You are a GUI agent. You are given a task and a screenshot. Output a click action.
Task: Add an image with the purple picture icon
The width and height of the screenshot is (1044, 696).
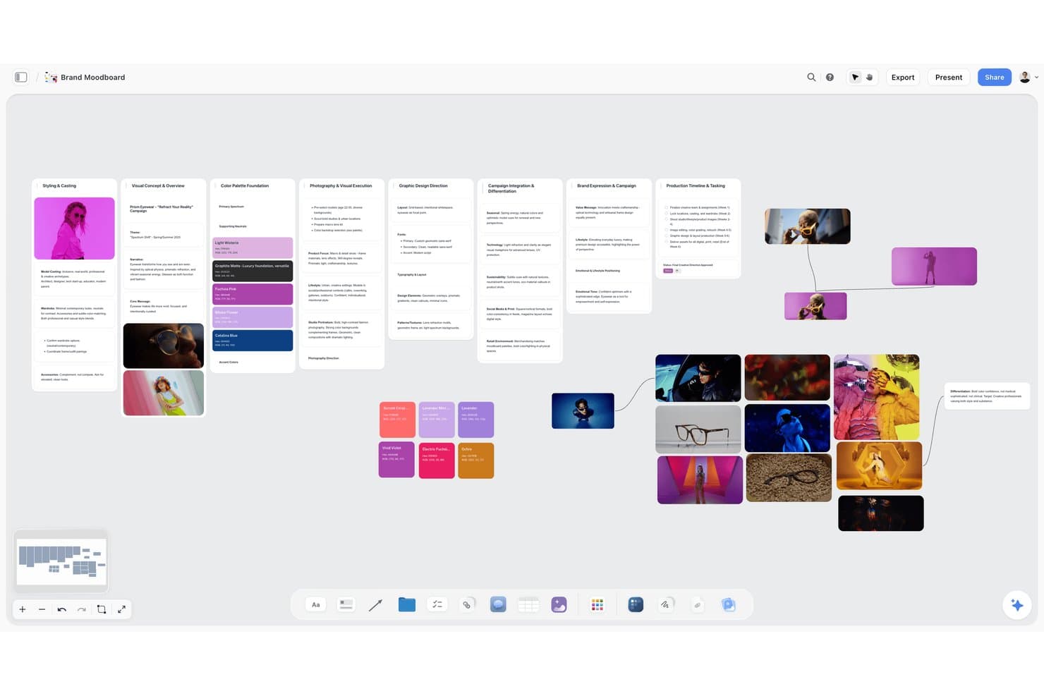[559, 605]
